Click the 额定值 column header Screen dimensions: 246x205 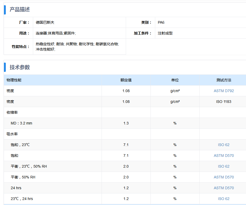pyautogui.click(x=126, y=80)
